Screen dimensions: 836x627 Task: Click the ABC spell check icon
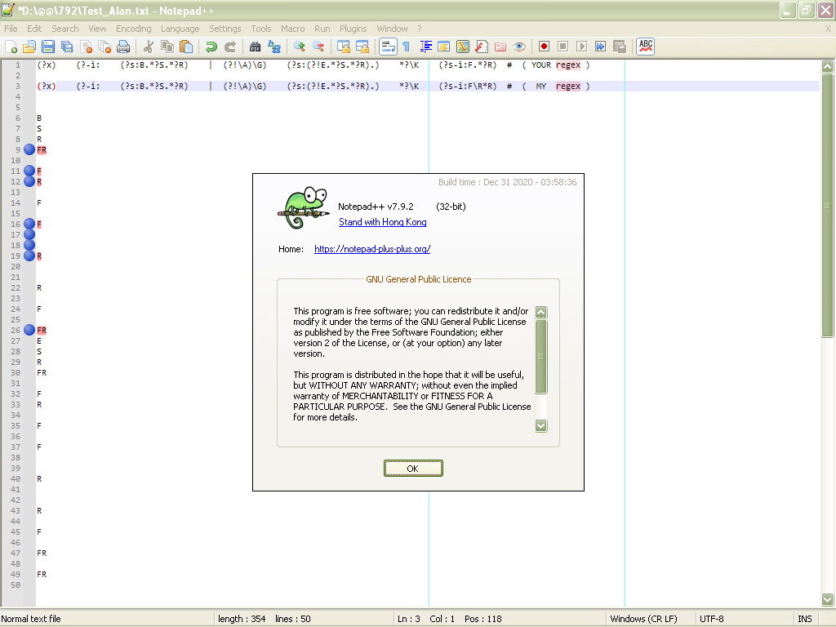(x=645, y=47)
